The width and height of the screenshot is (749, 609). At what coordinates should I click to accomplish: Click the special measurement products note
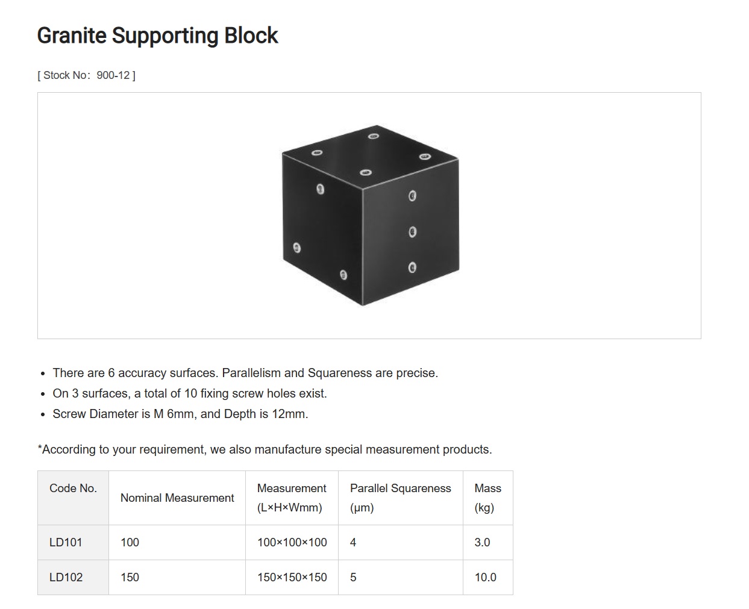tap(265, 449)
